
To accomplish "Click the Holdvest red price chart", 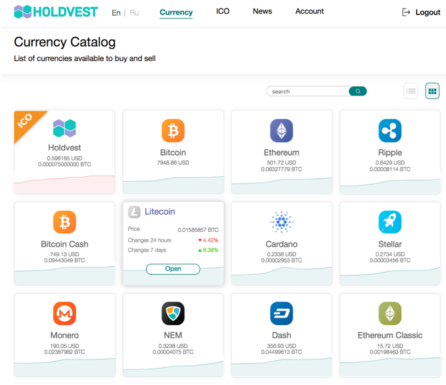I will 64,185.
